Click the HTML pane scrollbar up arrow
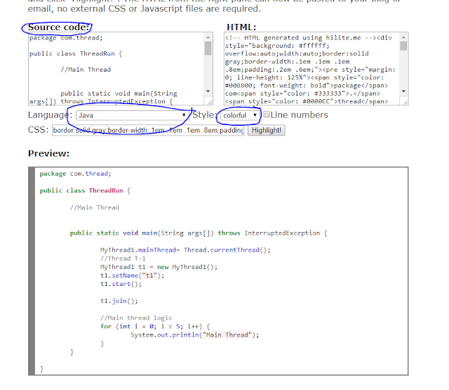 (x=403, y=37)
